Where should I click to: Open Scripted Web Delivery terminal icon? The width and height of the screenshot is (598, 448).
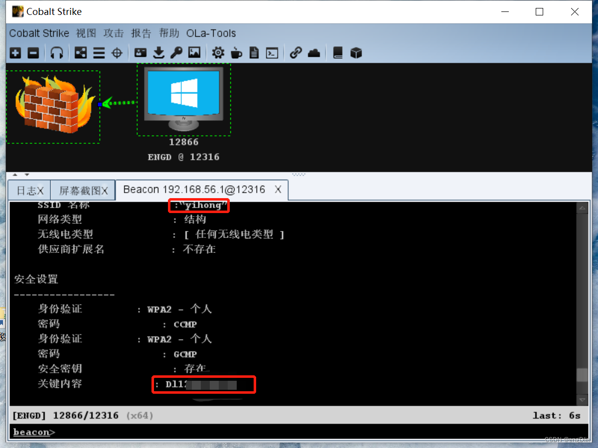point(272,52)
